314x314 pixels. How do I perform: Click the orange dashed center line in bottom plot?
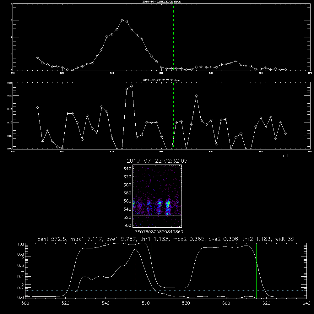[171, 270]
